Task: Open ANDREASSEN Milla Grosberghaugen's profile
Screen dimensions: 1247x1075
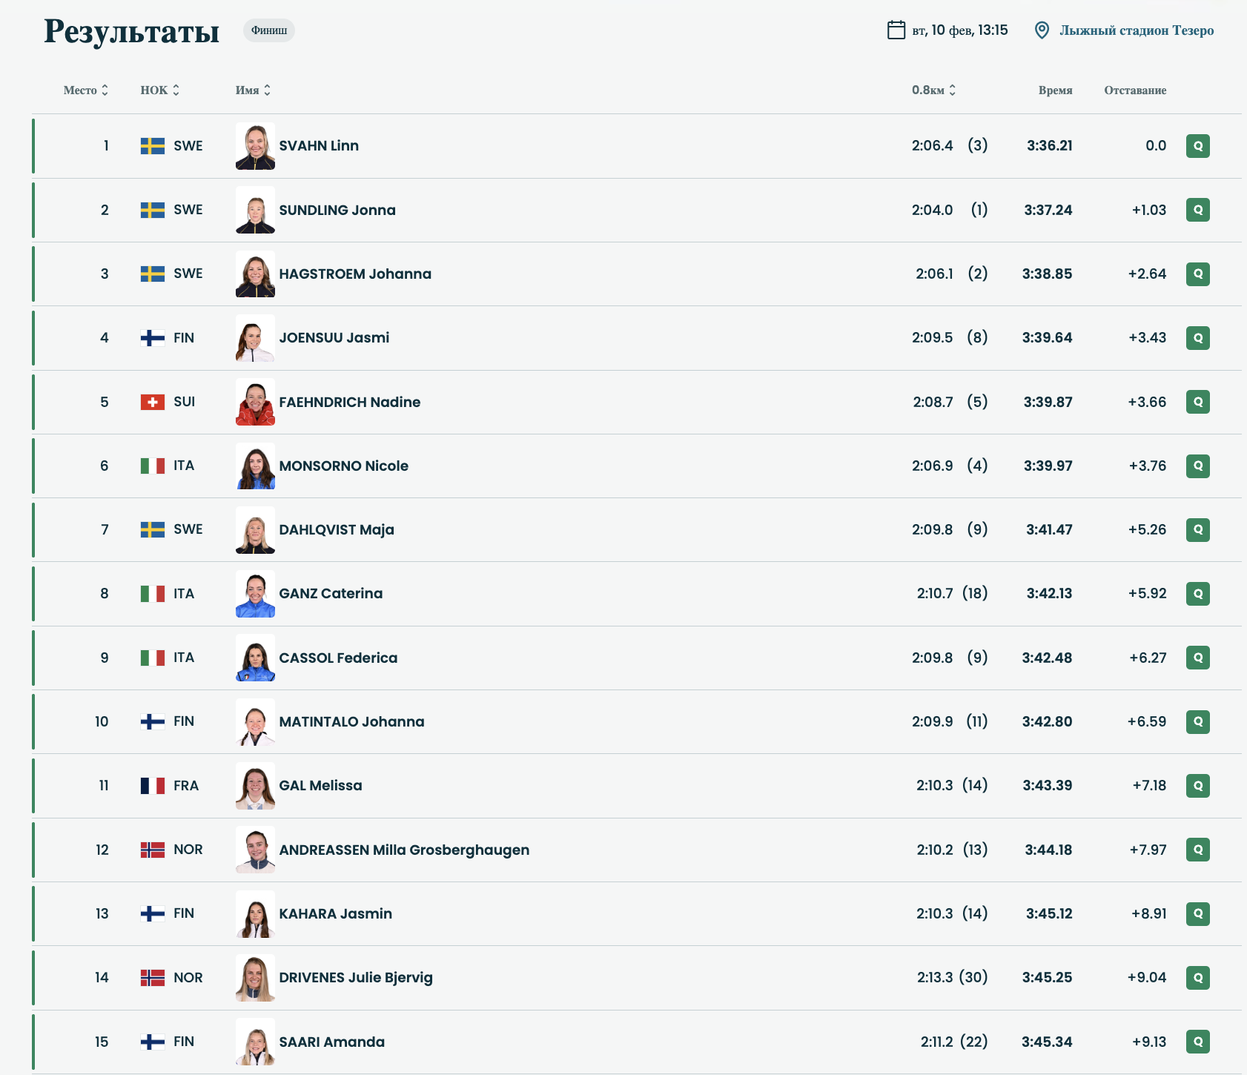Action: pyautogui.click(x=404, y=850)
